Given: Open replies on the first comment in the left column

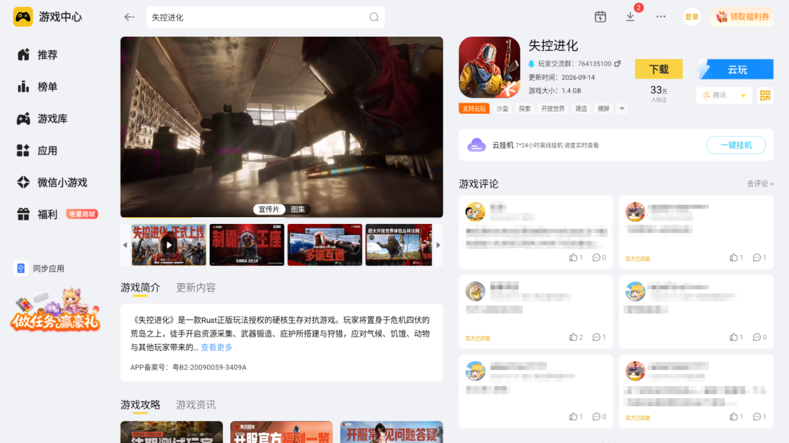Looking at the screenshot, I should coord(599,258).
